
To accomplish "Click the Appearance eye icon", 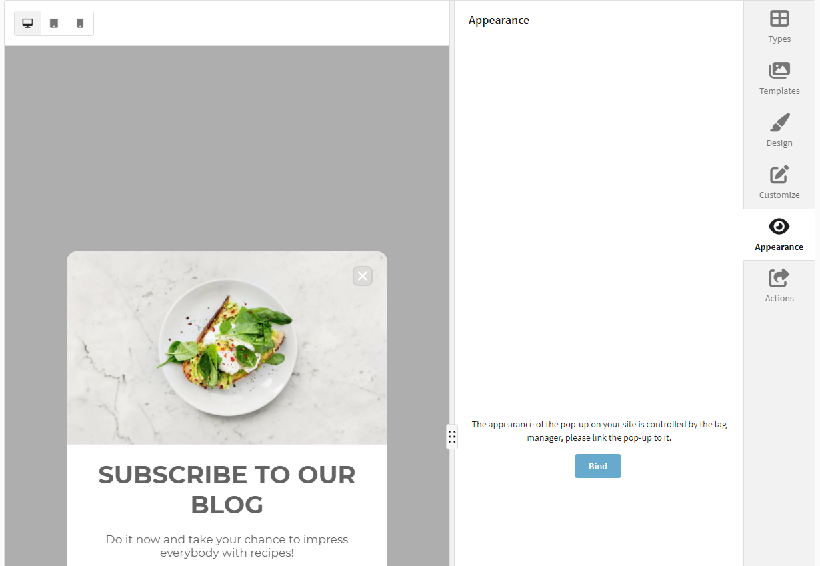I will (779, 226).
